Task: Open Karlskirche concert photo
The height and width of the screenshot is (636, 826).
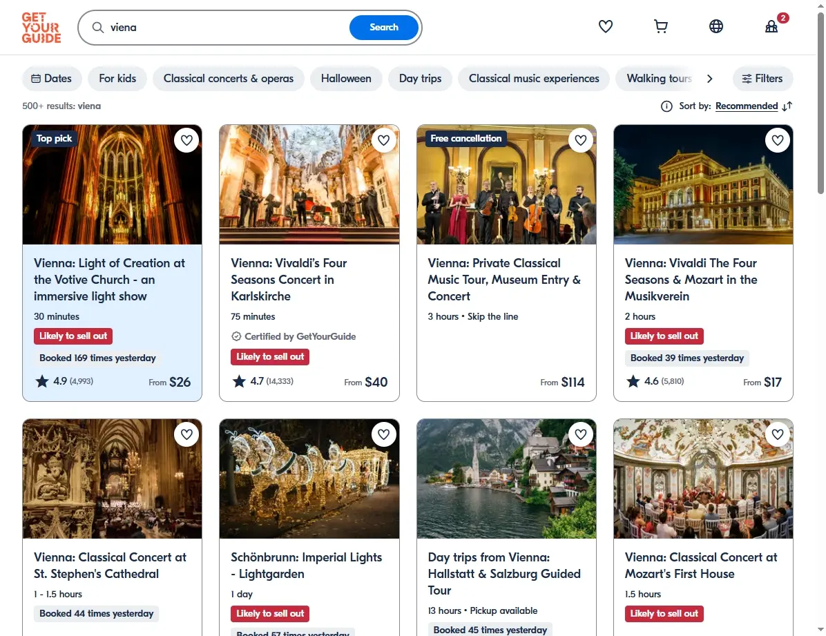Action: pos(309,184)
